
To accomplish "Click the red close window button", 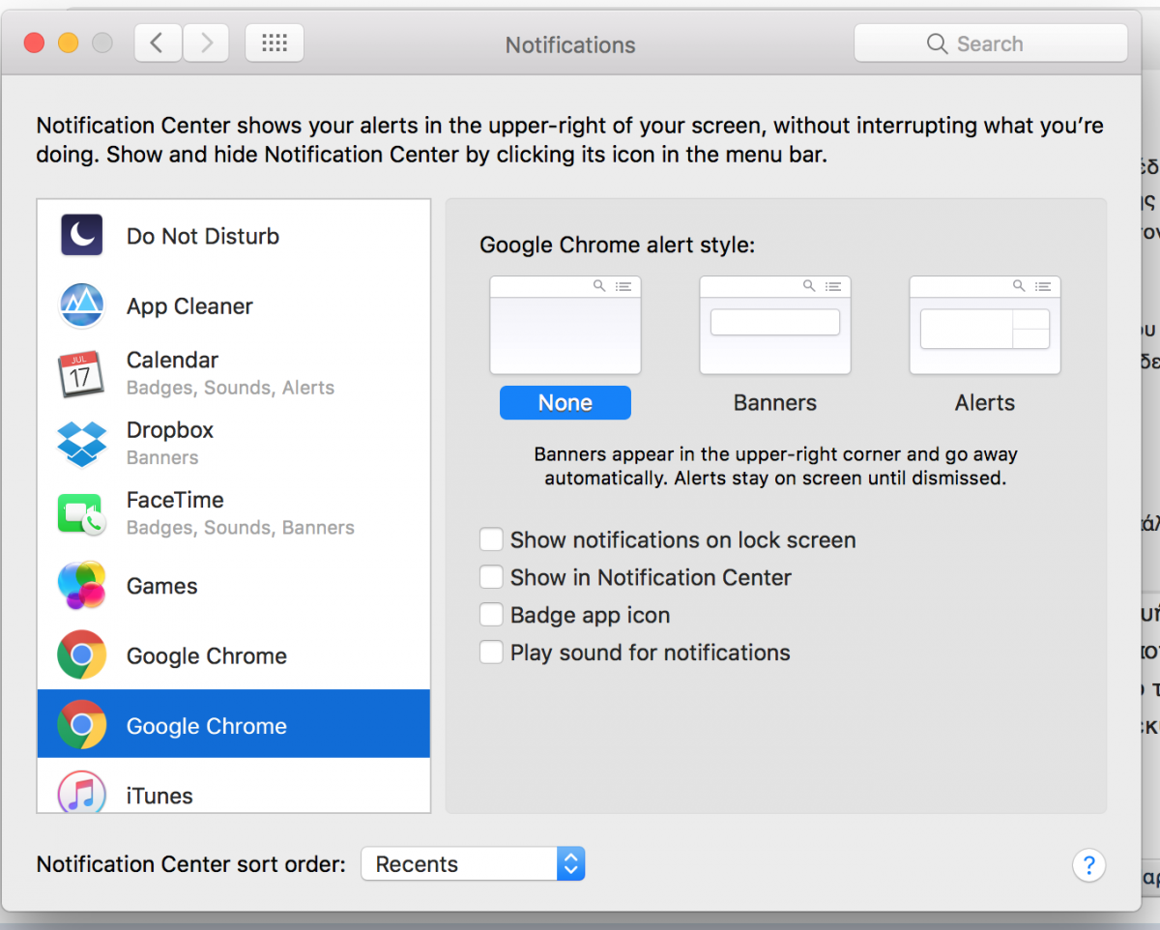I will pyautogui.click(x=35, y=44).
